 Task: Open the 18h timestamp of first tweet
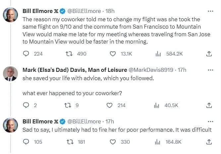point(111,11)
